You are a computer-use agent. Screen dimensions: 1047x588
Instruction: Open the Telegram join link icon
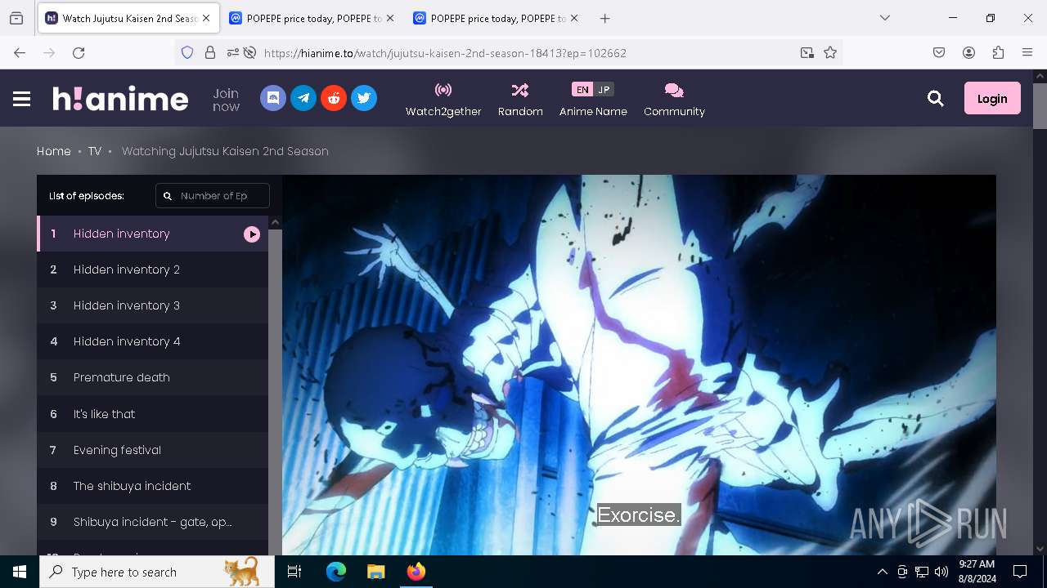pyautogui.click(x=303, y=98)
